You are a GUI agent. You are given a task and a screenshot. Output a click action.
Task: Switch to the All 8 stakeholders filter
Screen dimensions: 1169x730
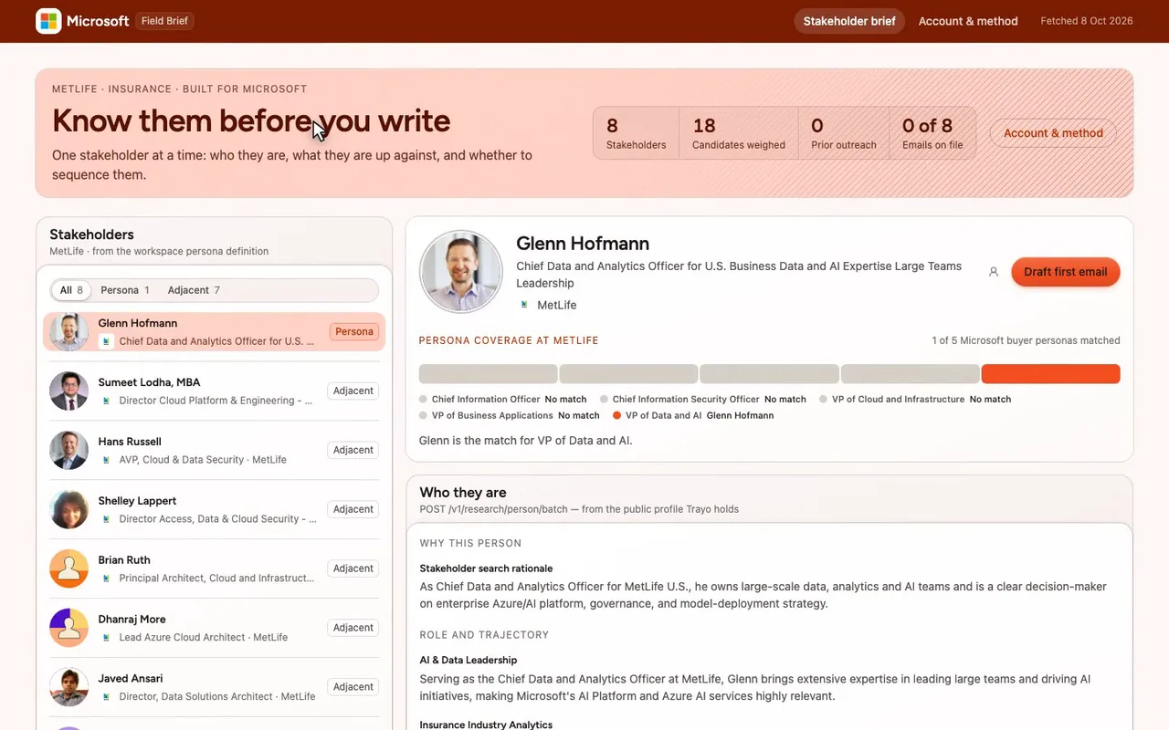click(x=71, y=290)
